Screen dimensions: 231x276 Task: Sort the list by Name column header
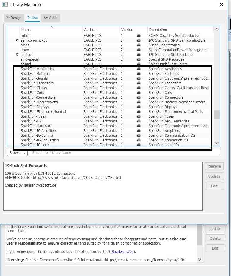pos(51,30)
